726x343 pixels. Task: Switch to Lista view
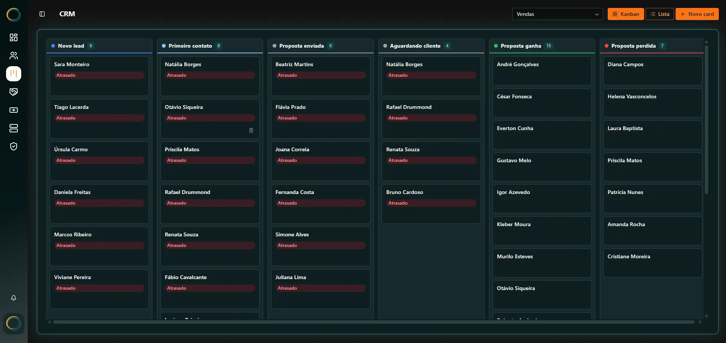tap(660, 14)
